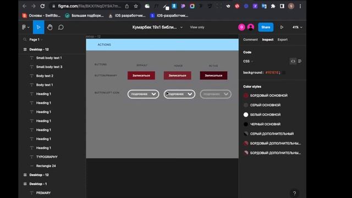The height and width of the screenshot is (198, 352).
Task: Click the Share button
Action: 266,27
